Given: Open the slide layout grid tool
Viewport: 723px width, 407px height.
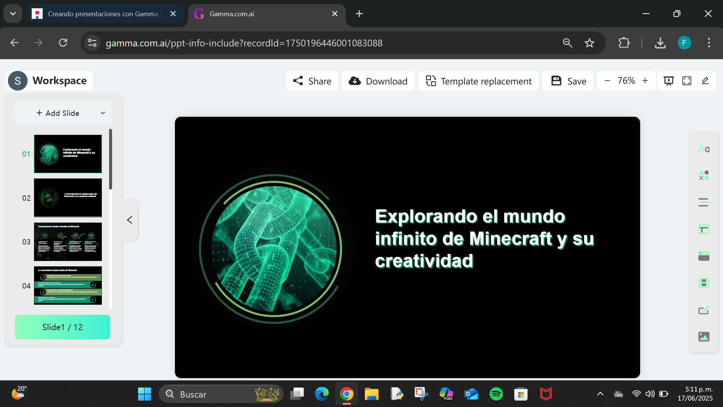Looking at the screenshot, I should point(704,283).
